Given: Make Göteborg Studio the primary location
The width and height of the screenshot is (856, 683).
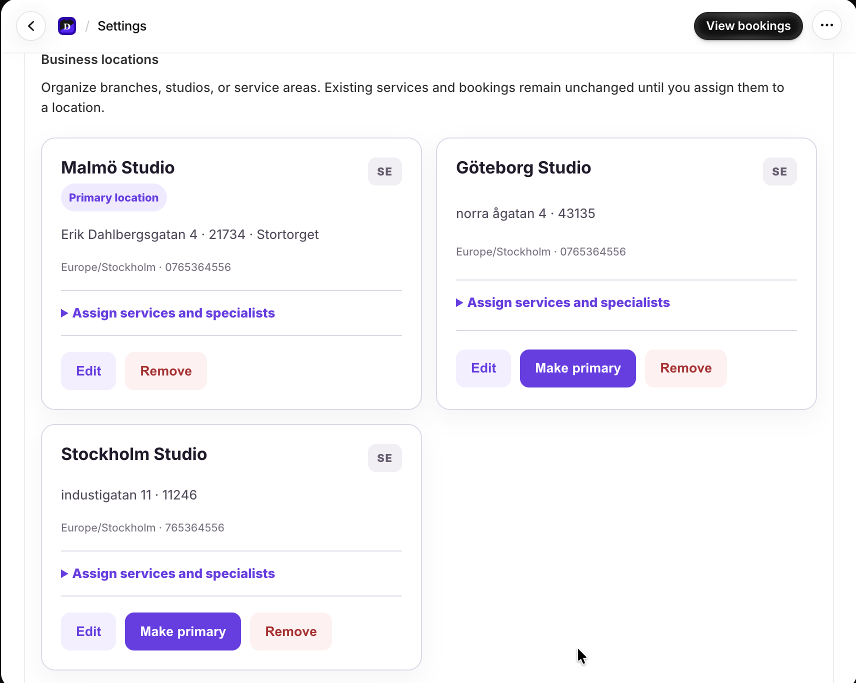Looking at the screenshot, I should (578, 368).
